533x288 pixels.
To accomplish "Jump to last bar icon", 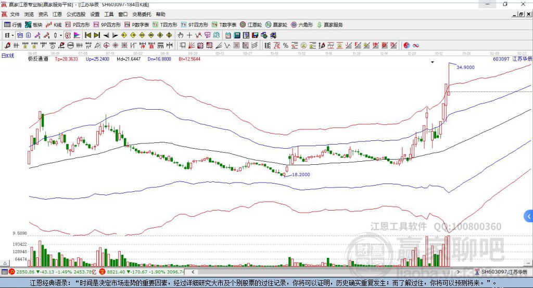I will [97, 35].
